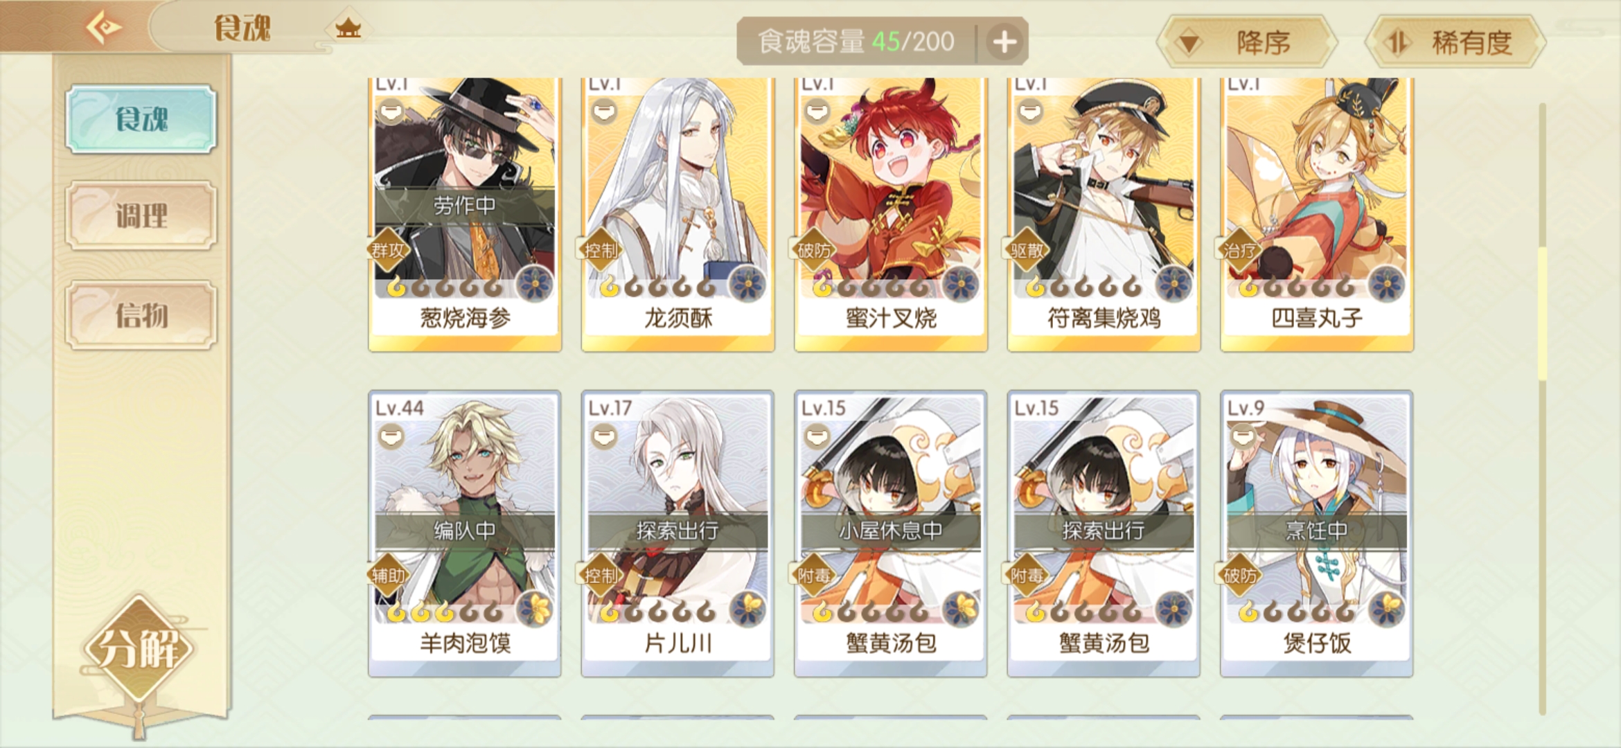Select the 羊肉泡馍 Lv.44 card
Image resolution: width=1621 pixels, height=748 pixels.
465,533
